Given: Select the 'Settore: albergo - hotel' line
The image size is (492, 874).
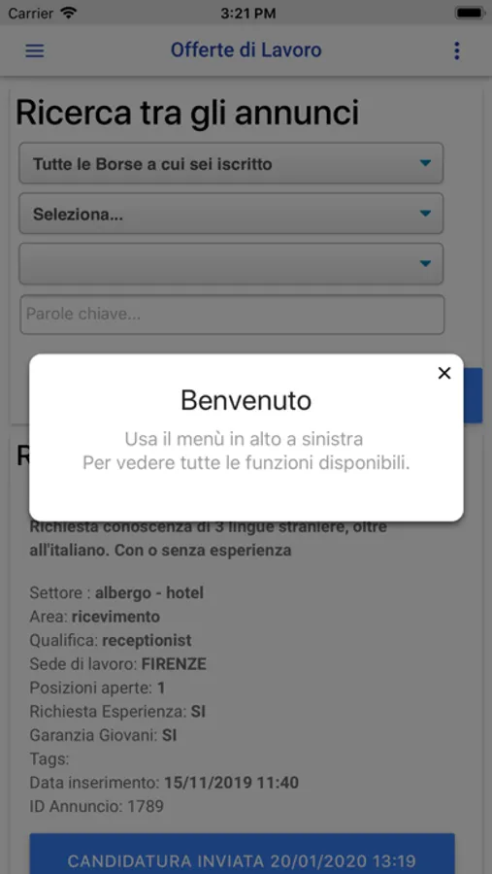Looking at the screenshot, I should (x=116, y=592).
